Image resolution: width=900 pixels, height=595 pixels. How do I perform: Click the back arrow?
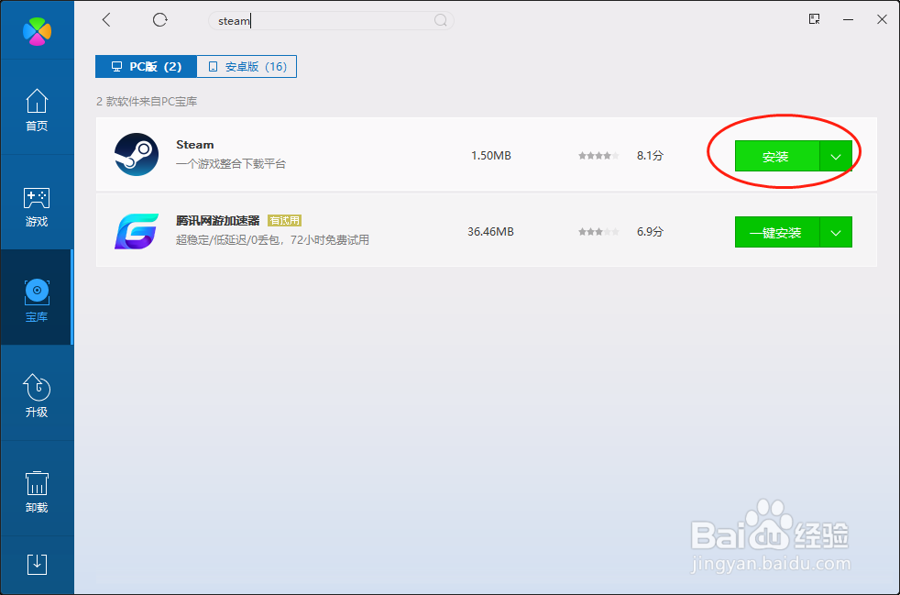pyautogui.click(x=106, y=20)
